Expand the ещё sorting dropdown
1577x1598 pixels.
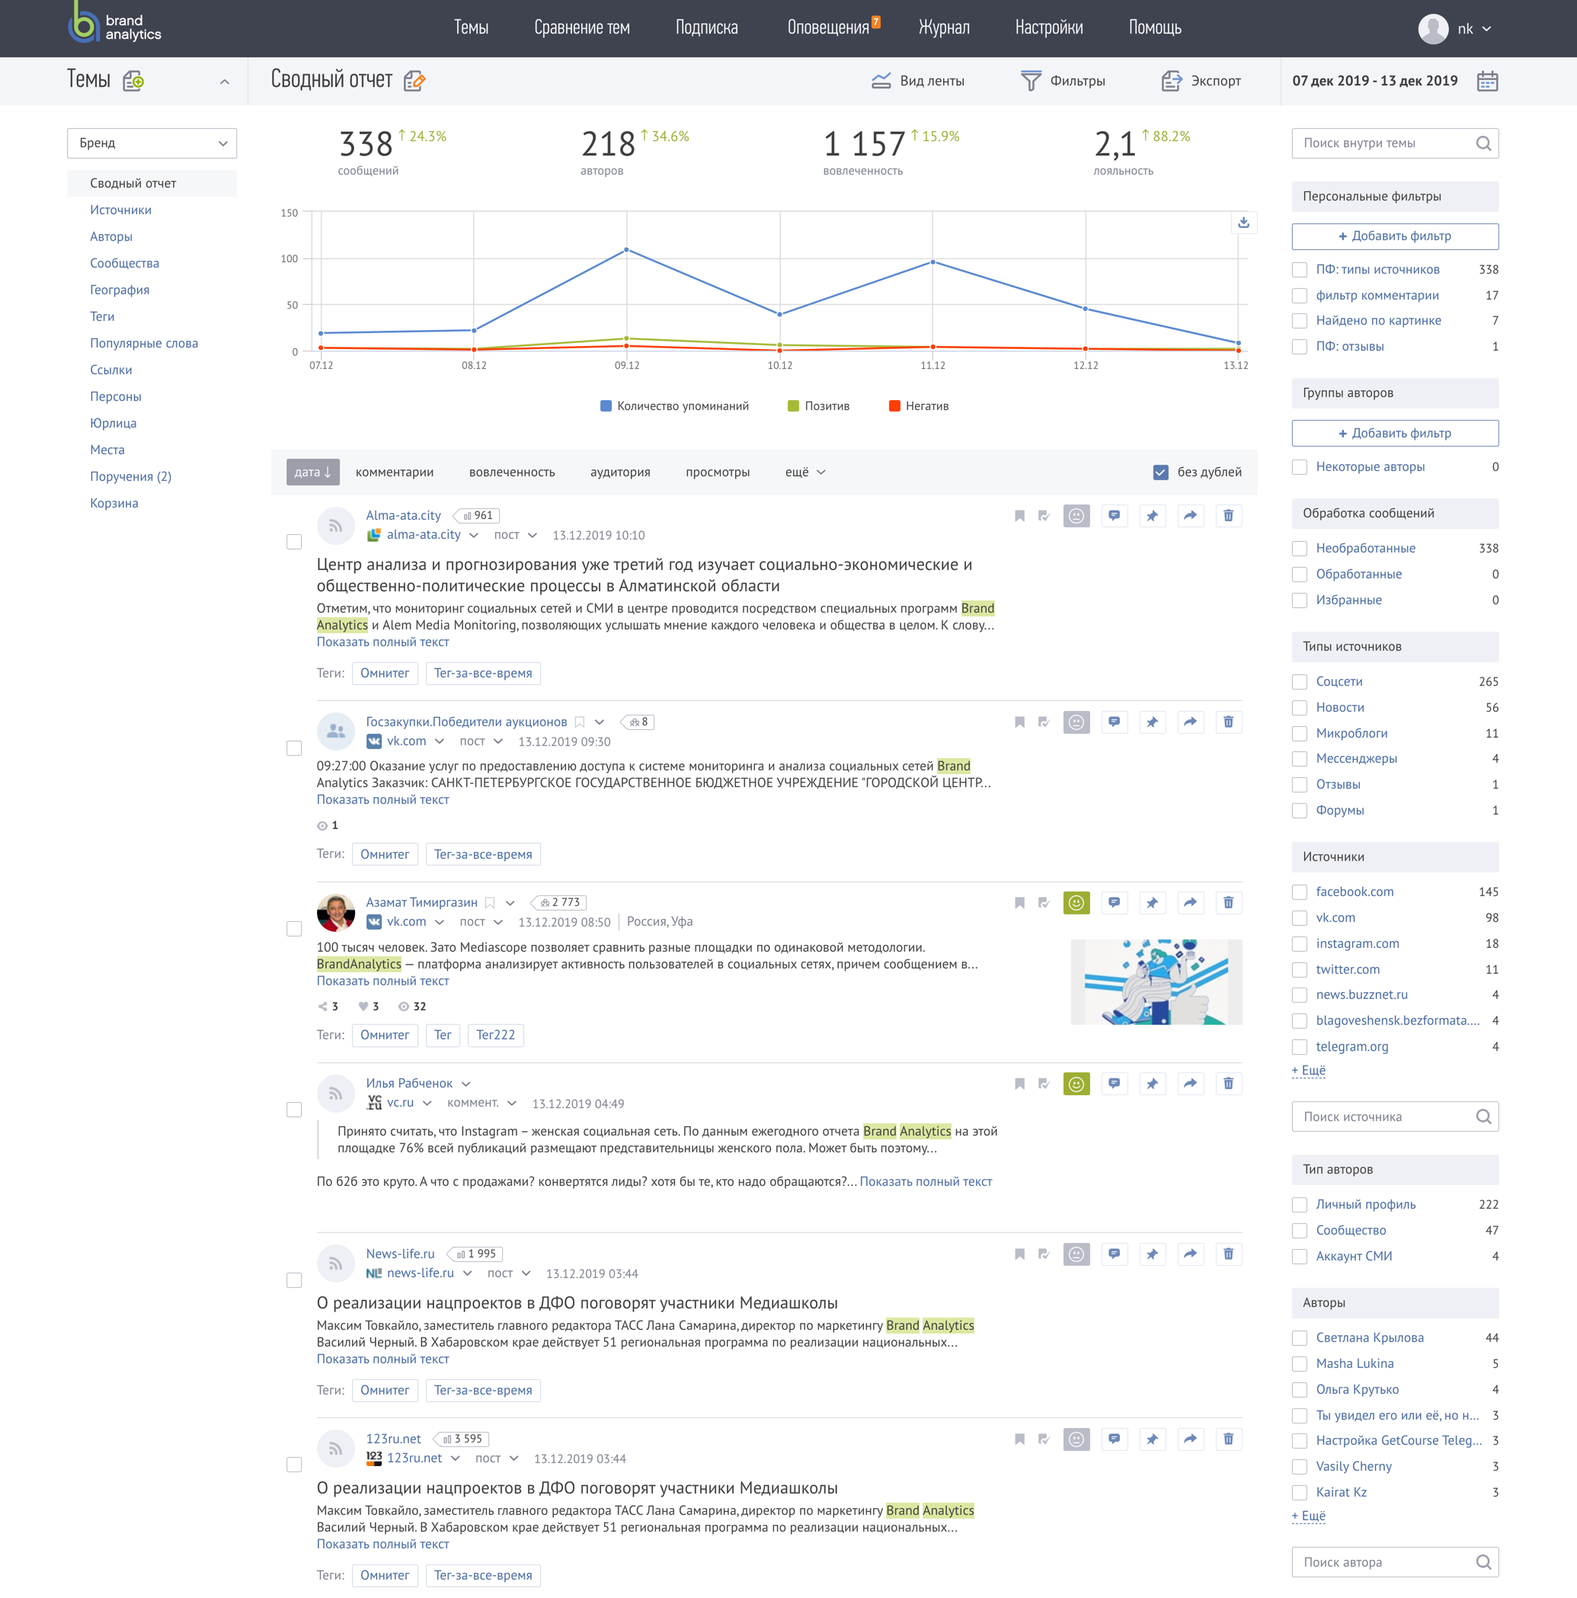pos(803,472)
